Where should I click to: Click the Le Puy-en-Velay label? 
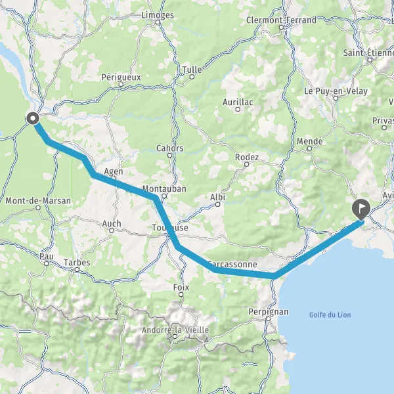336,91
